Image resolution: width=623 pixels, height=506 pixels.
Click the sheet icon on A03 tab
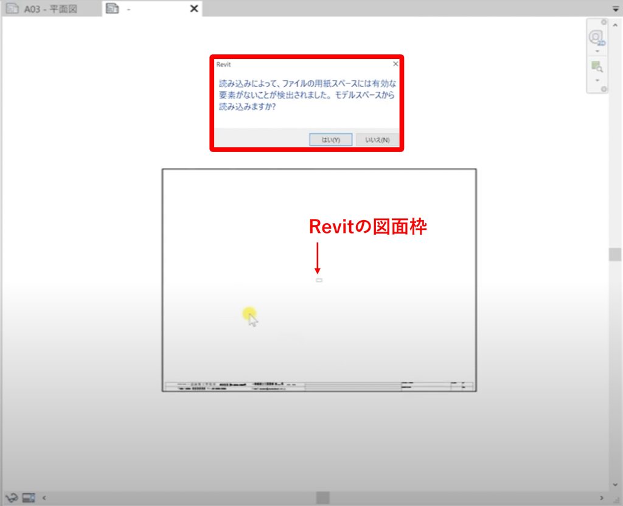12,9
